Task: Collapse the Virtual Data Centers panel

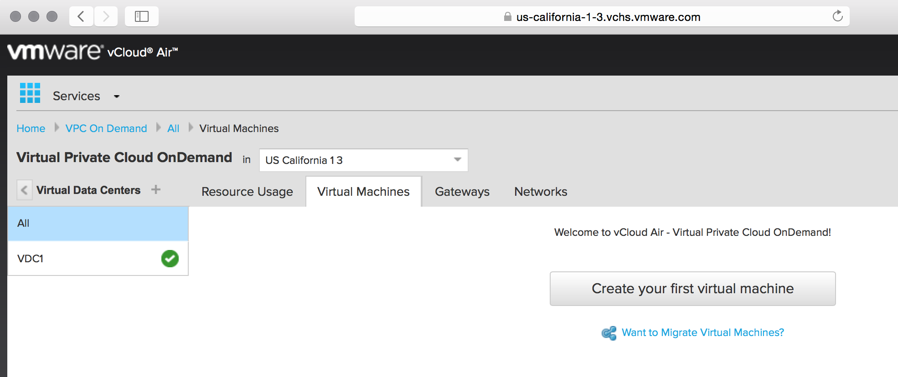Action: (25, 190)
